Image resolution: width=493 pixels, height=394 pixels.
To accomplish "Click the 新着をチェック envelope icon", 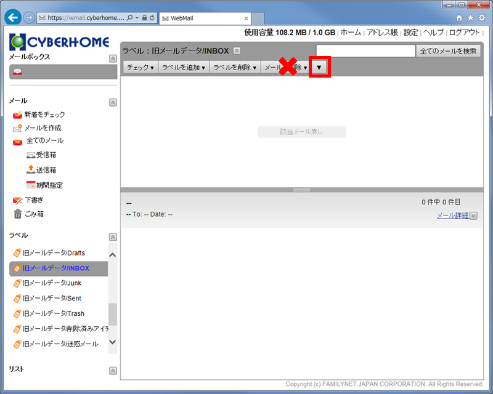I will pyautogui.click(x=17, y=115).
